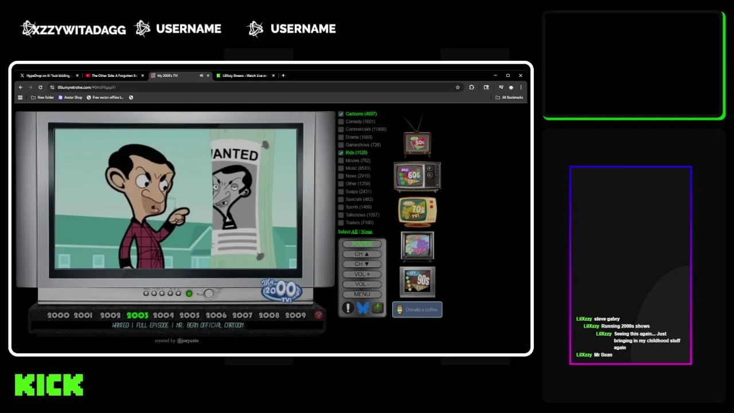Click the red question mark help icon
734x413 pixels.
[318, 315]
